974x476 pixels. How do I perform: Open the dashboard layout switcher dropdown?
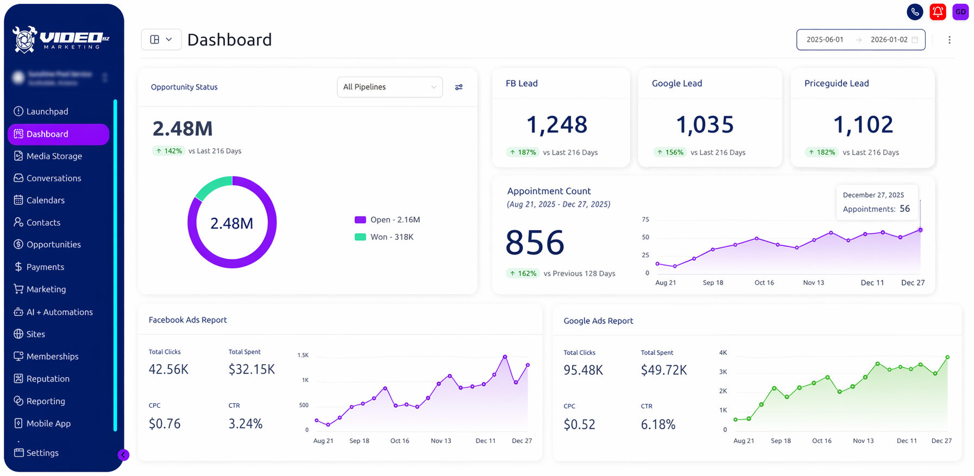coord(161,39)
